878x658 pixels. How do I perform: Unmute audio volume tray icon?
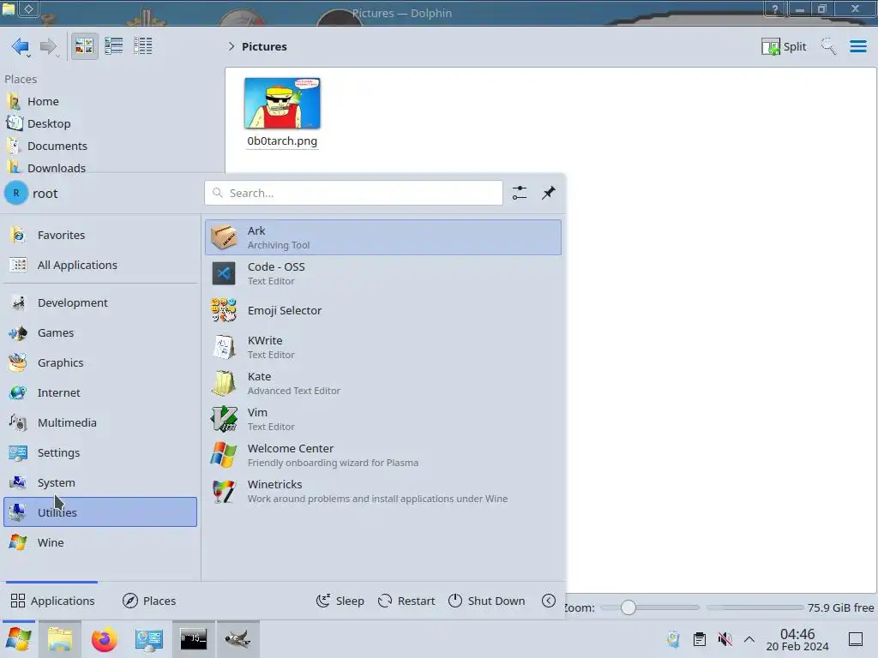tap(725, 639)
